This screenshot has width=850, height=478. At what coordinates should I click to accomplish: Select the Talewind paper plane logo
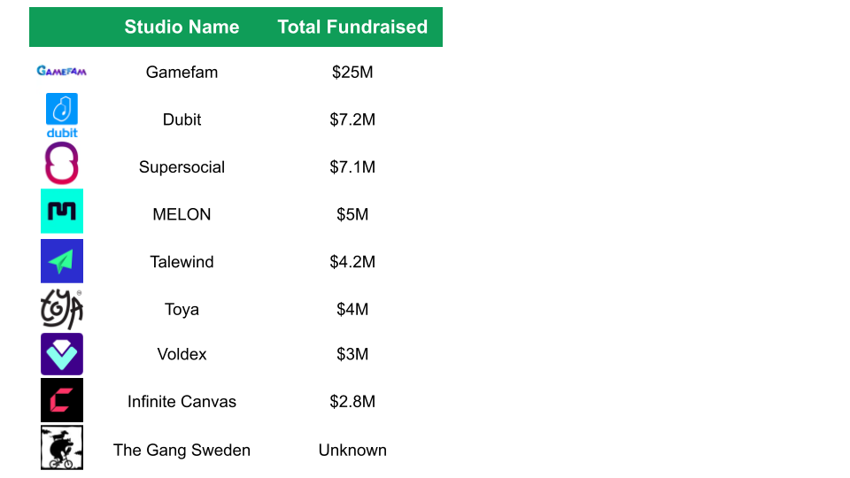point(62,260)
